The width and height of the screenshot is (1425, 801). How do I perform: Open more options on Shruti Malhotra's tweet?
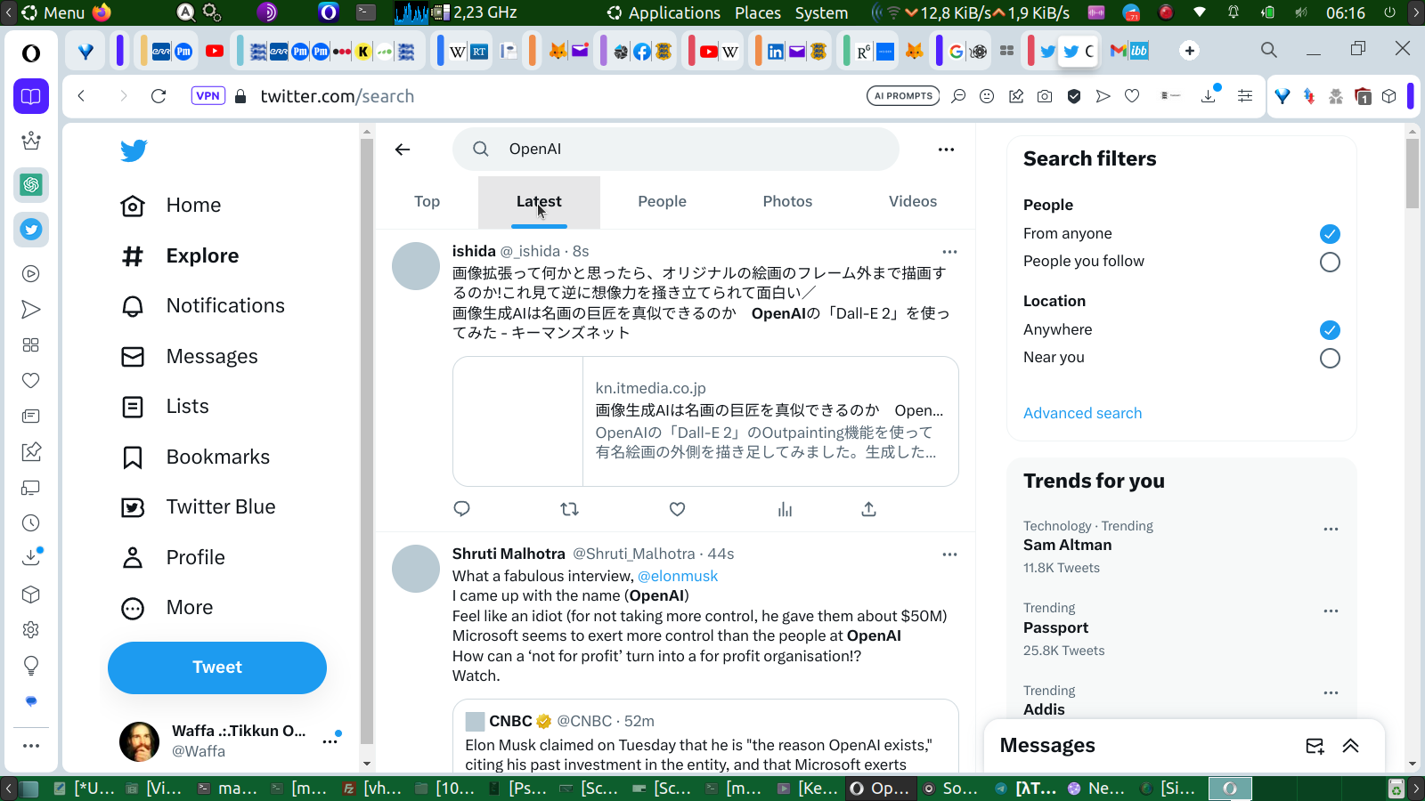949,554
